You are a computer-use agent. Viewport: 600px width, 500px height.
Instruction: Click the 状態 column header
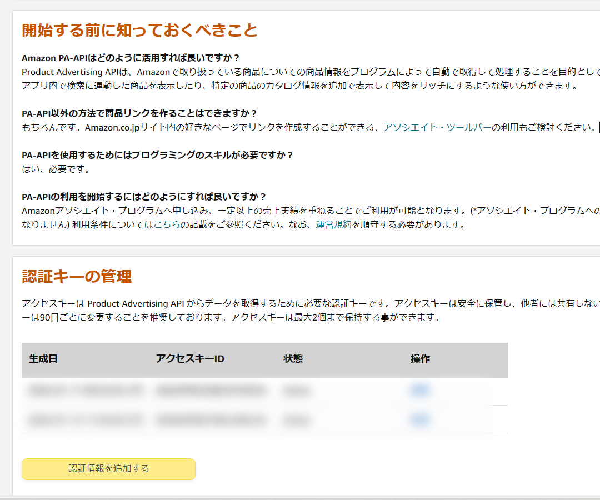[292, 359]
